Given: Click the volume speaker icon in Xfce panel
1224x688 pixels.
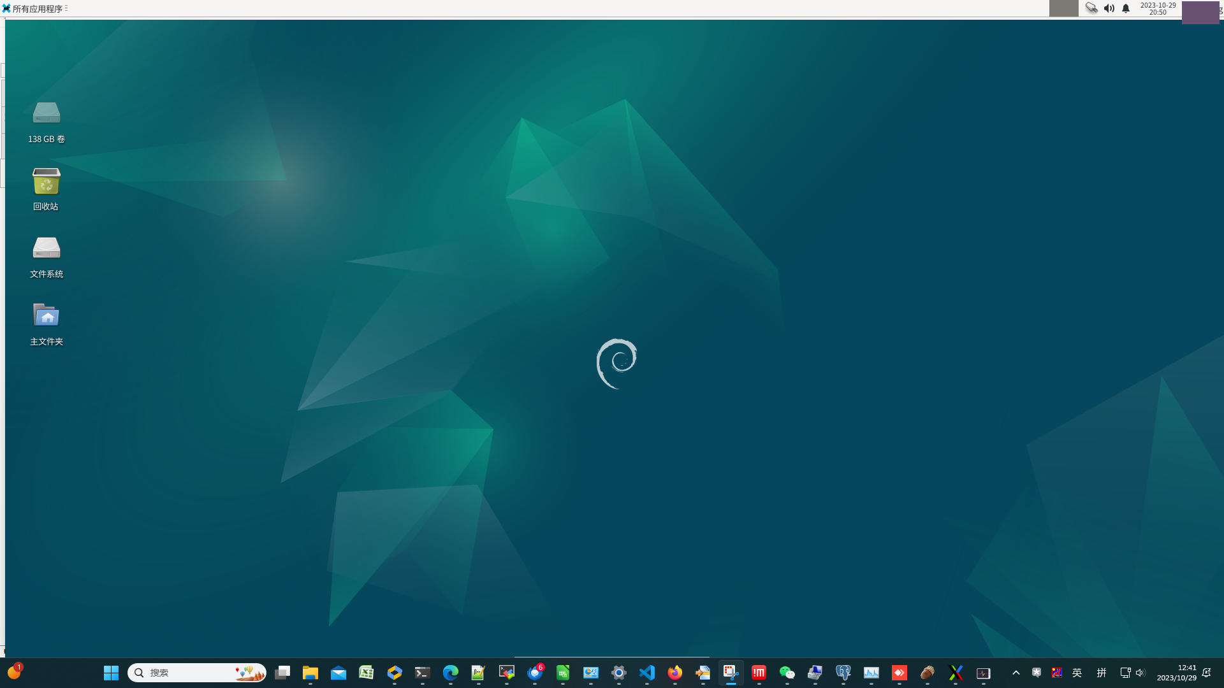Looking at the screenshot, I should click(x=1109, y=8).
